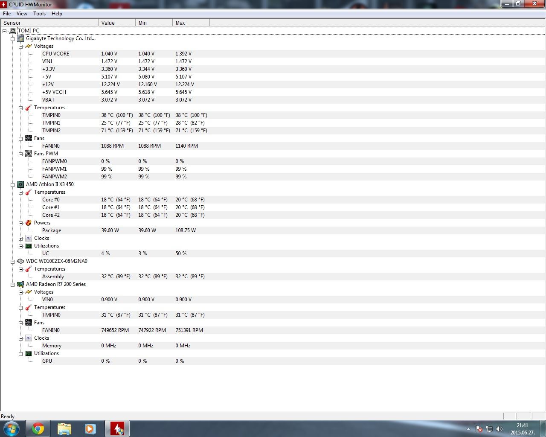
Task: Open the File menu
Action: point(7,14)
